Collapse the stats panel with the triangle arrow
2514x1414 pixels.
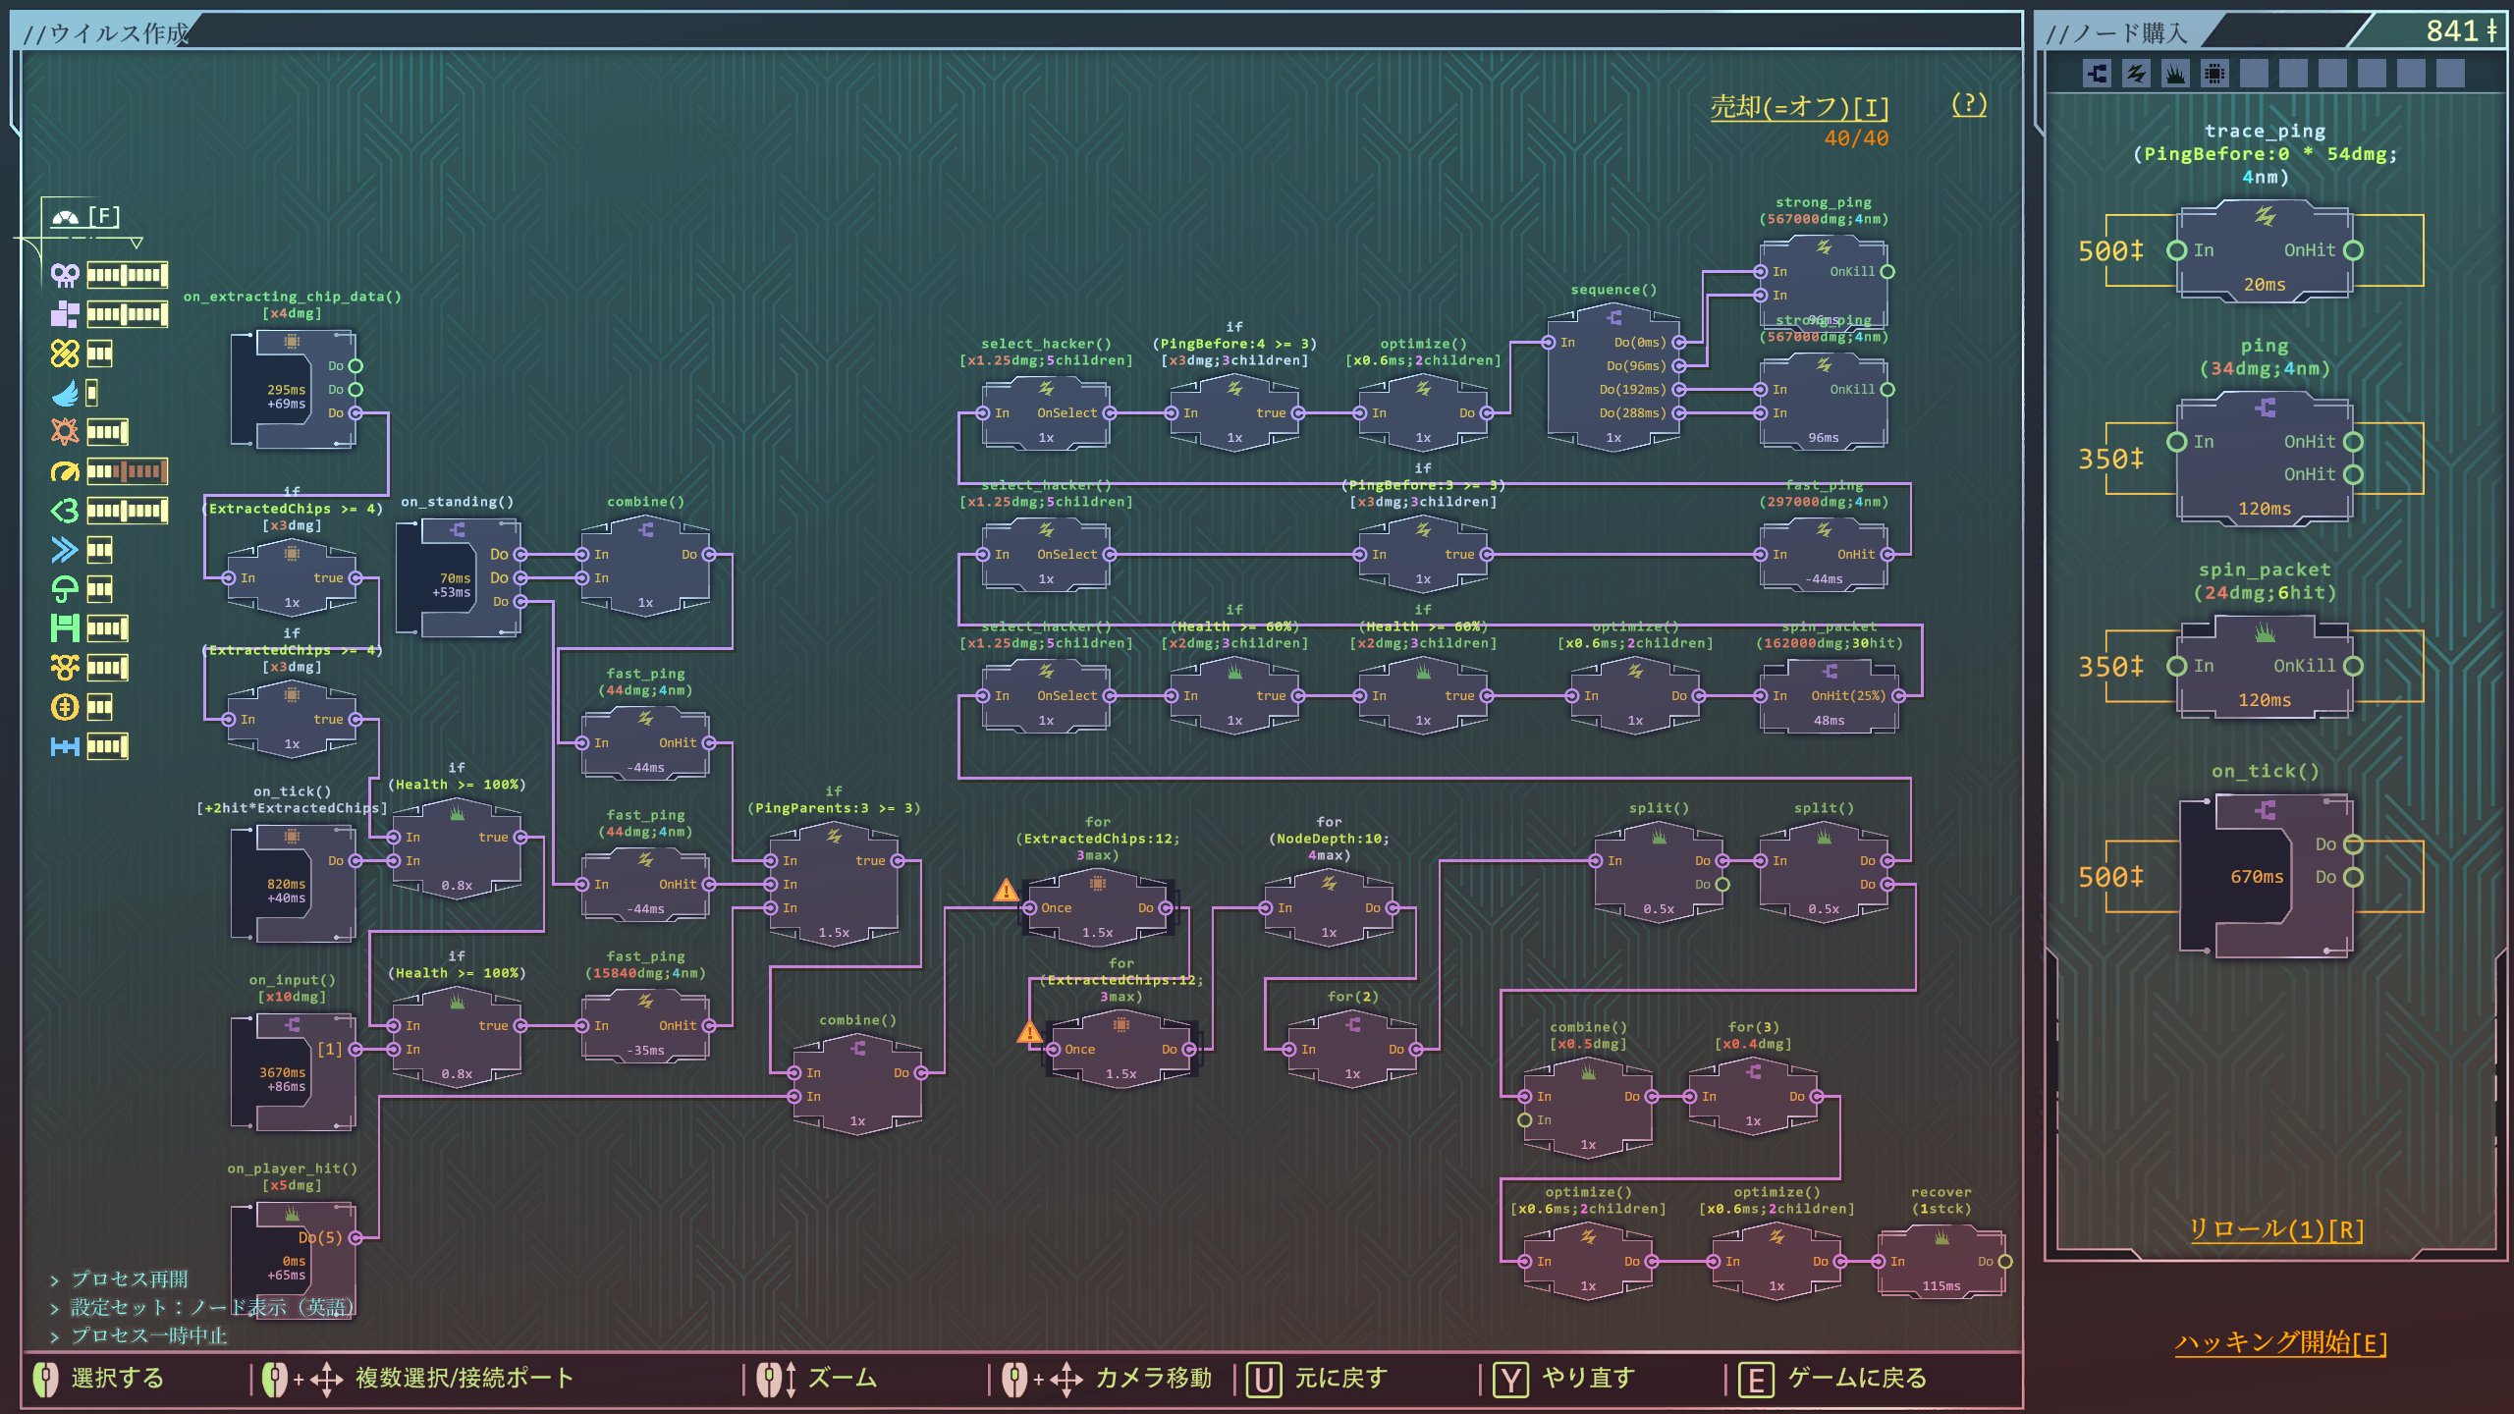tap(137, 242)
